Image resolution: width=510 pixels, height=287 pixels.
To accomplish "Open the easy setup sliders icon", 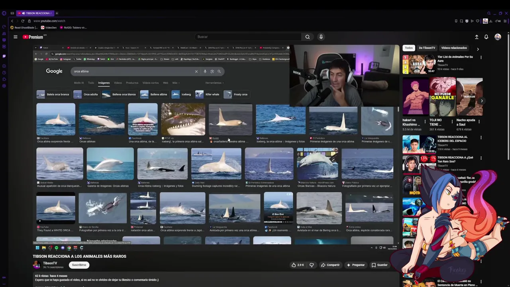I will (x=506, y=21).
